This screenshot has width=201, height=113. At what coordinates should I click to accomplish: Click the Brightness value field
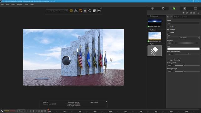pos(170,43)
